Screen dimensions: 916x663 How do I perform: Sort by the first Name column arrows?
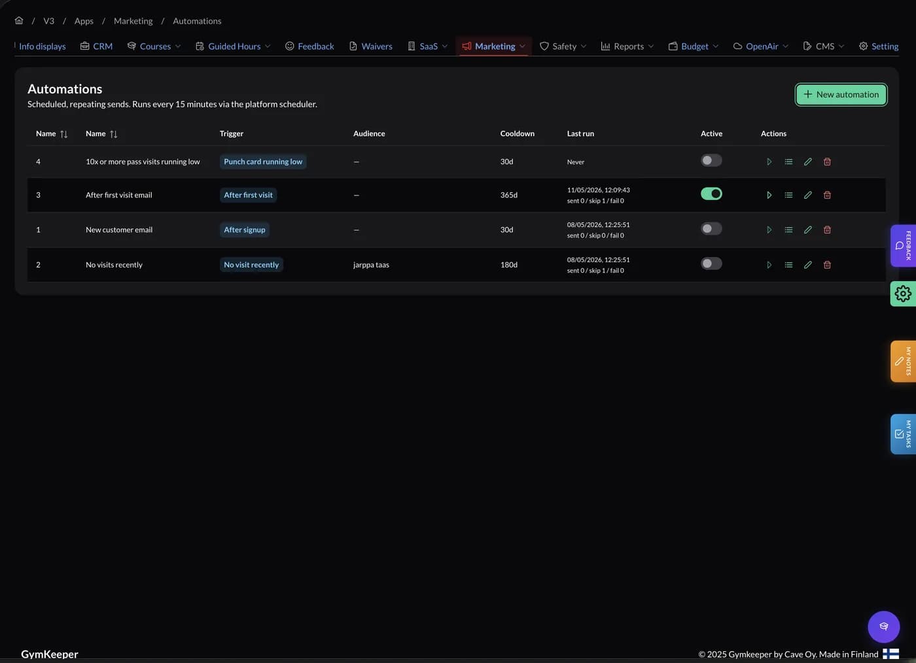63,134
